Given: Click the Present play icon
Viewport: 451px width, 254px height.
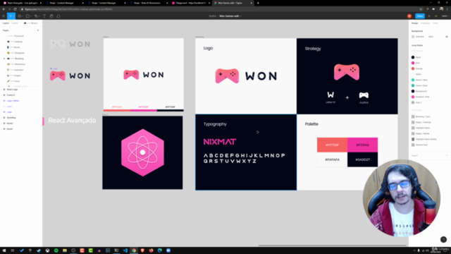Looking at the screenshot, I should tap(429, 16).
